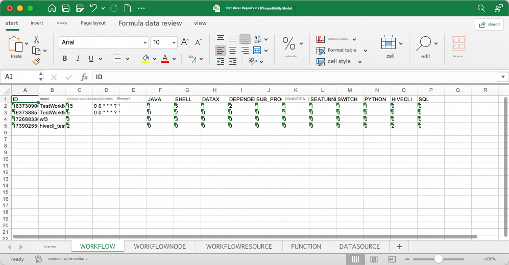This screenshot has height=265, width=509.
Task: Open the font size dropdown showing 10
Action: (174, 42)
